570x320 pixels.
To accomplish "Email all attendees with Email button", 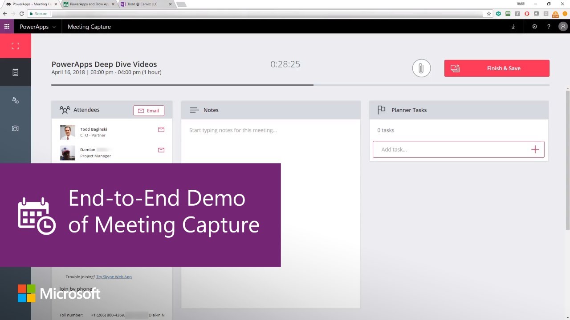I will point(149,111).
